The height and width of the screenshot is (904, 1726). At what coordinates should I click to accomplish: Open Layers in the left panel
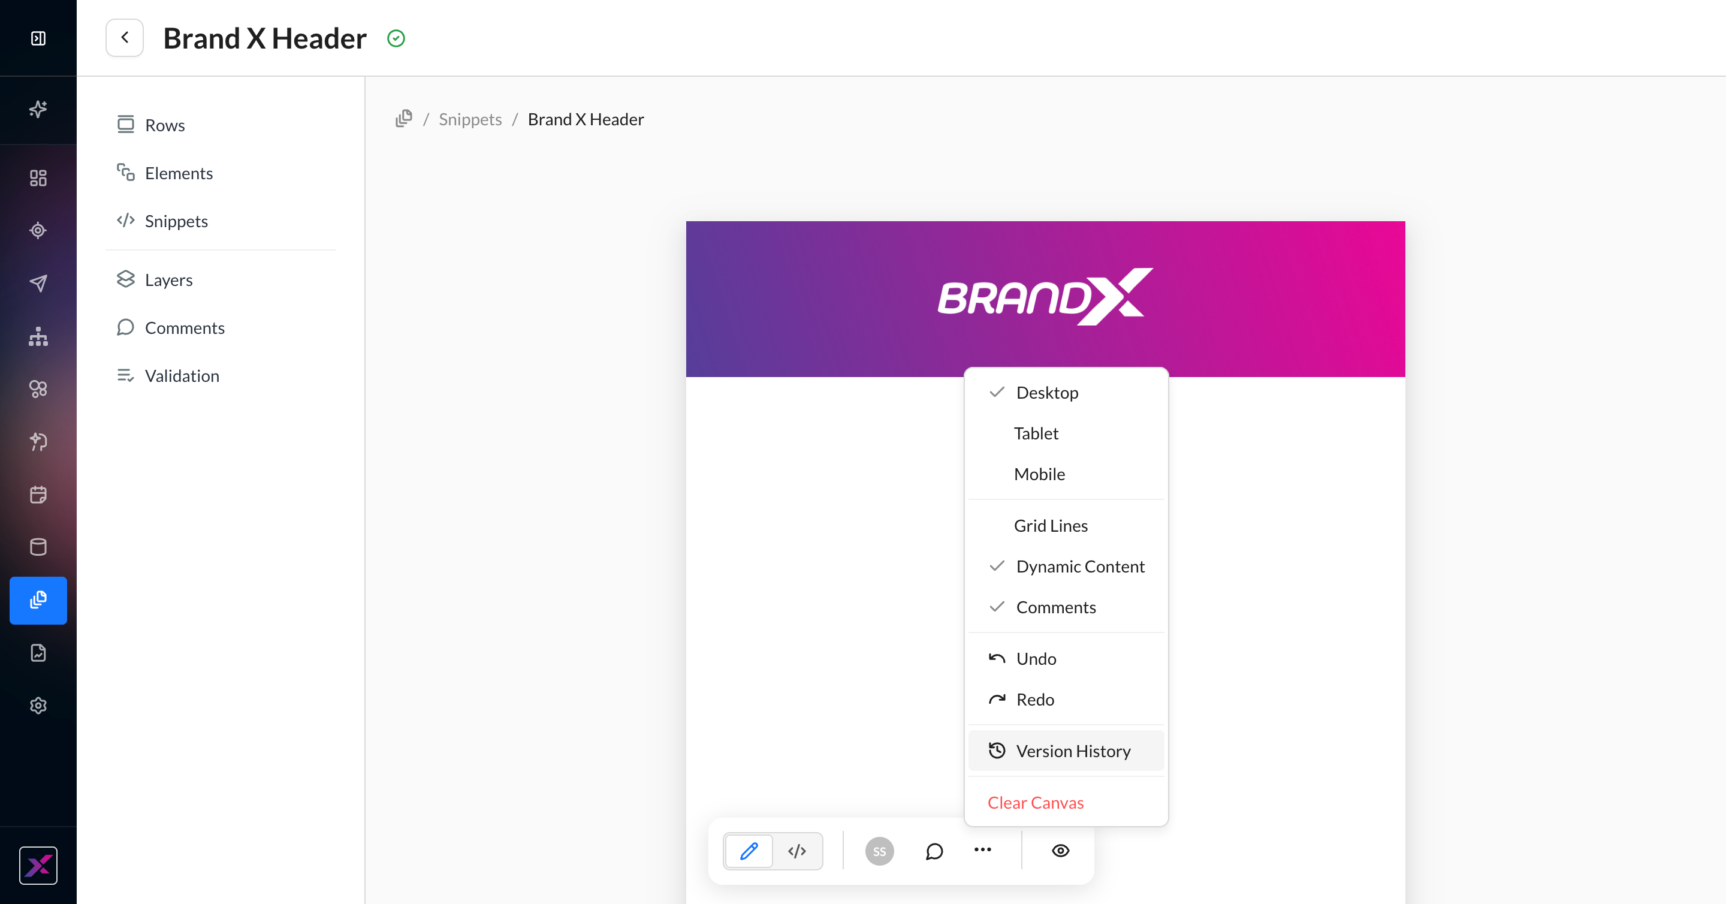(x=155, y=279)
